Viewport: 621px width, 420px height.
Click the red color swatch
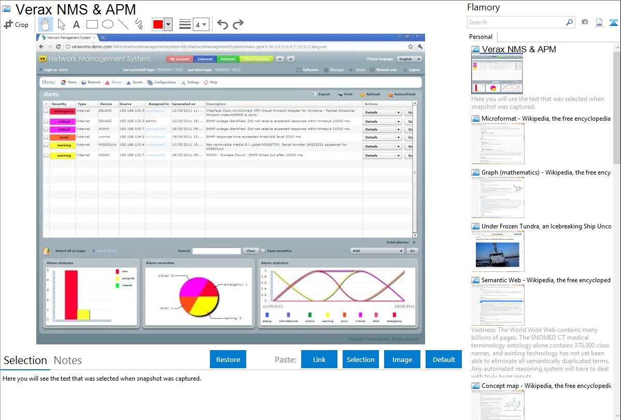157,24
